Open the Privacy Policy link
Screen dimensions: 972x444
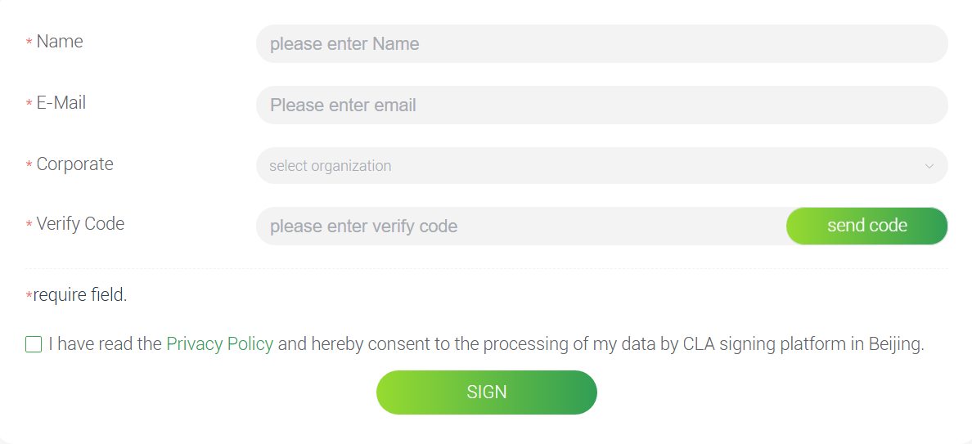coord(219,344)
